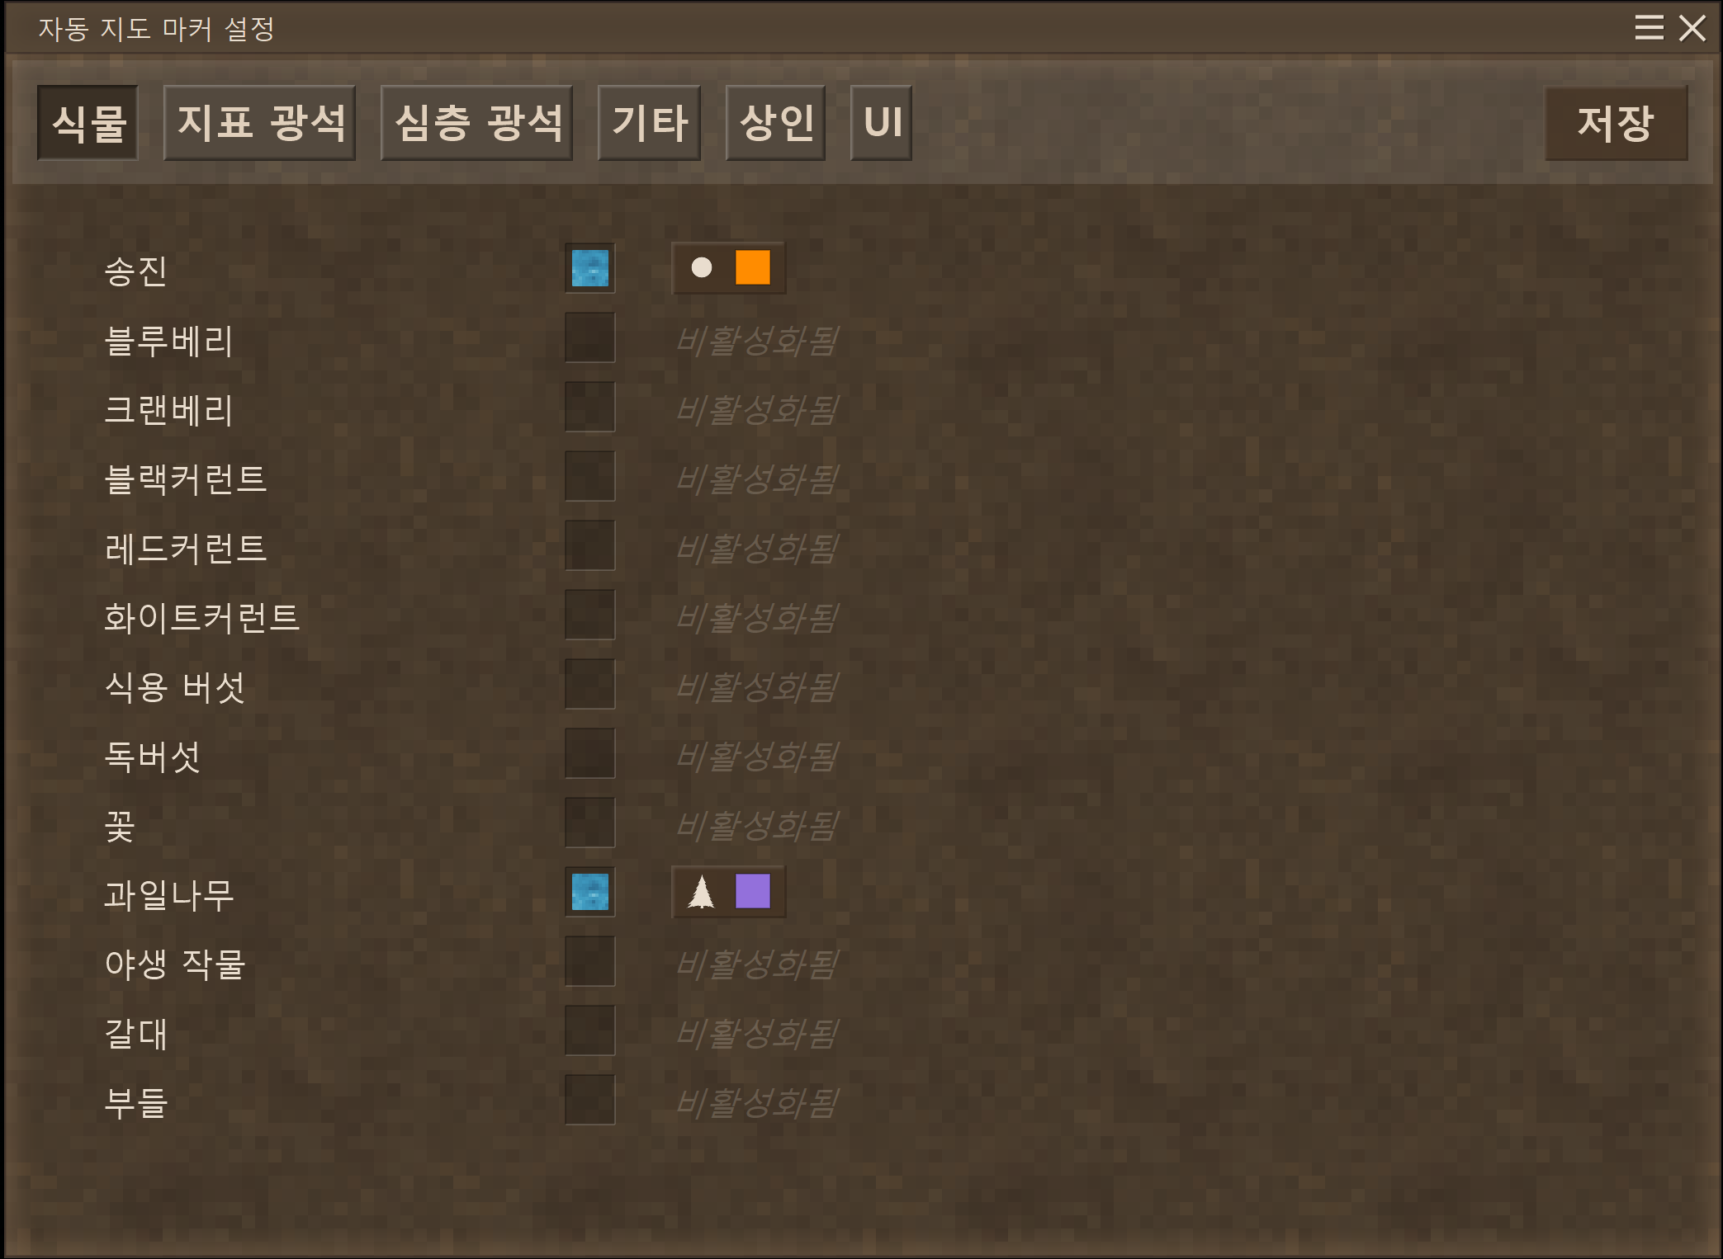This screenshot has height=1259, width=1723.
Task: Open the 상인 tab
Action: tap(776, 123)
